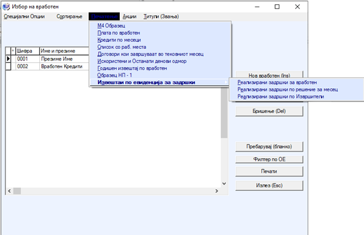This screenshot has width=364, height=235.
Task: Select M4 Образец menu entry
Action: [160, 26]
